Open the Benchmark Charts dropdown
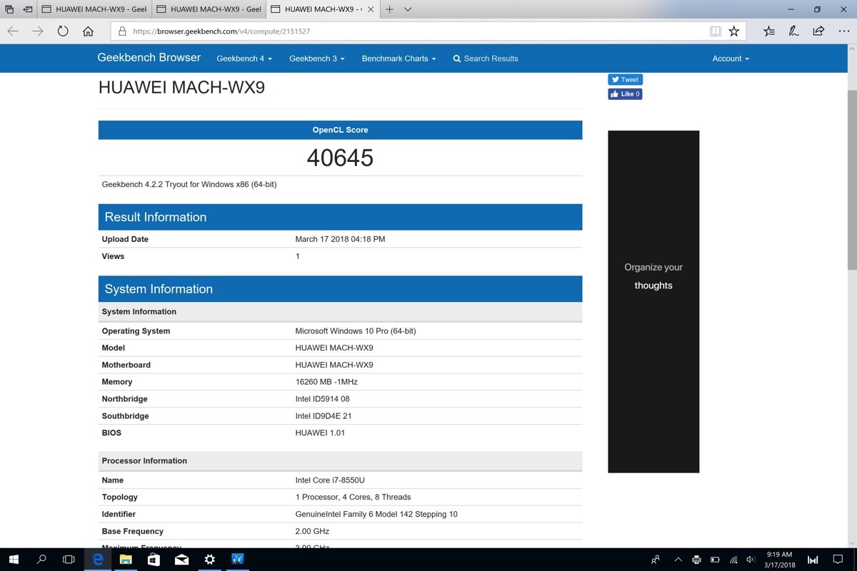The image size is (857, 571). coord(399,59)
